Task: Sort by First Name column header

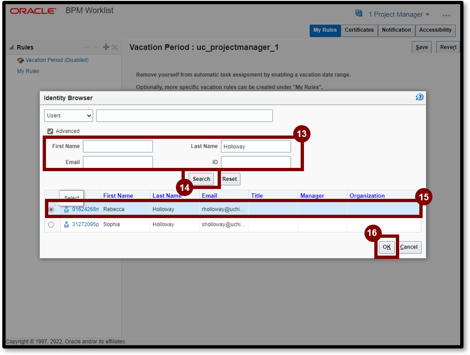Action: tap(118, 196)
